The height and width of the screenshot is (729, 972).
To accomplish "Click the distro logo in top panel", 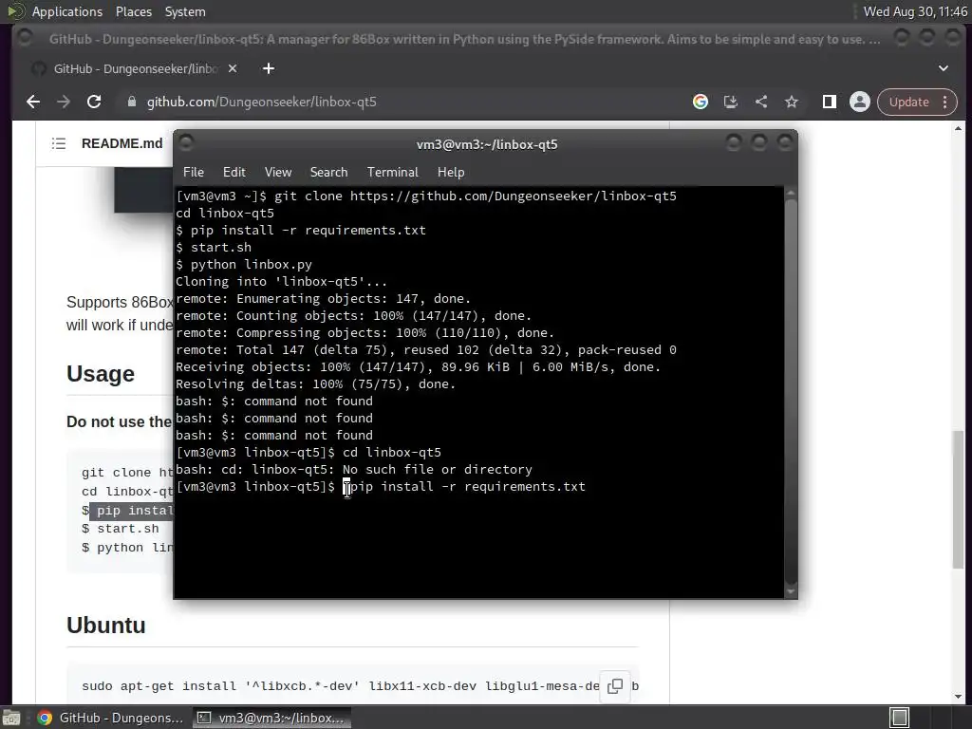I will (x=15, y=11).
